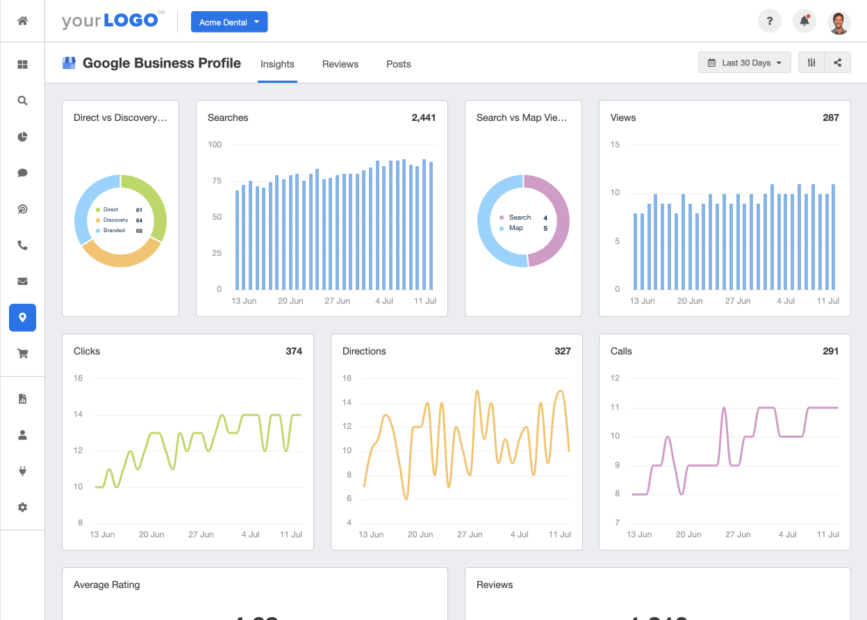The height and width of the screenshot is (620, 867).
Task: Switch to the Reviews tab
Action: (340, 64)
